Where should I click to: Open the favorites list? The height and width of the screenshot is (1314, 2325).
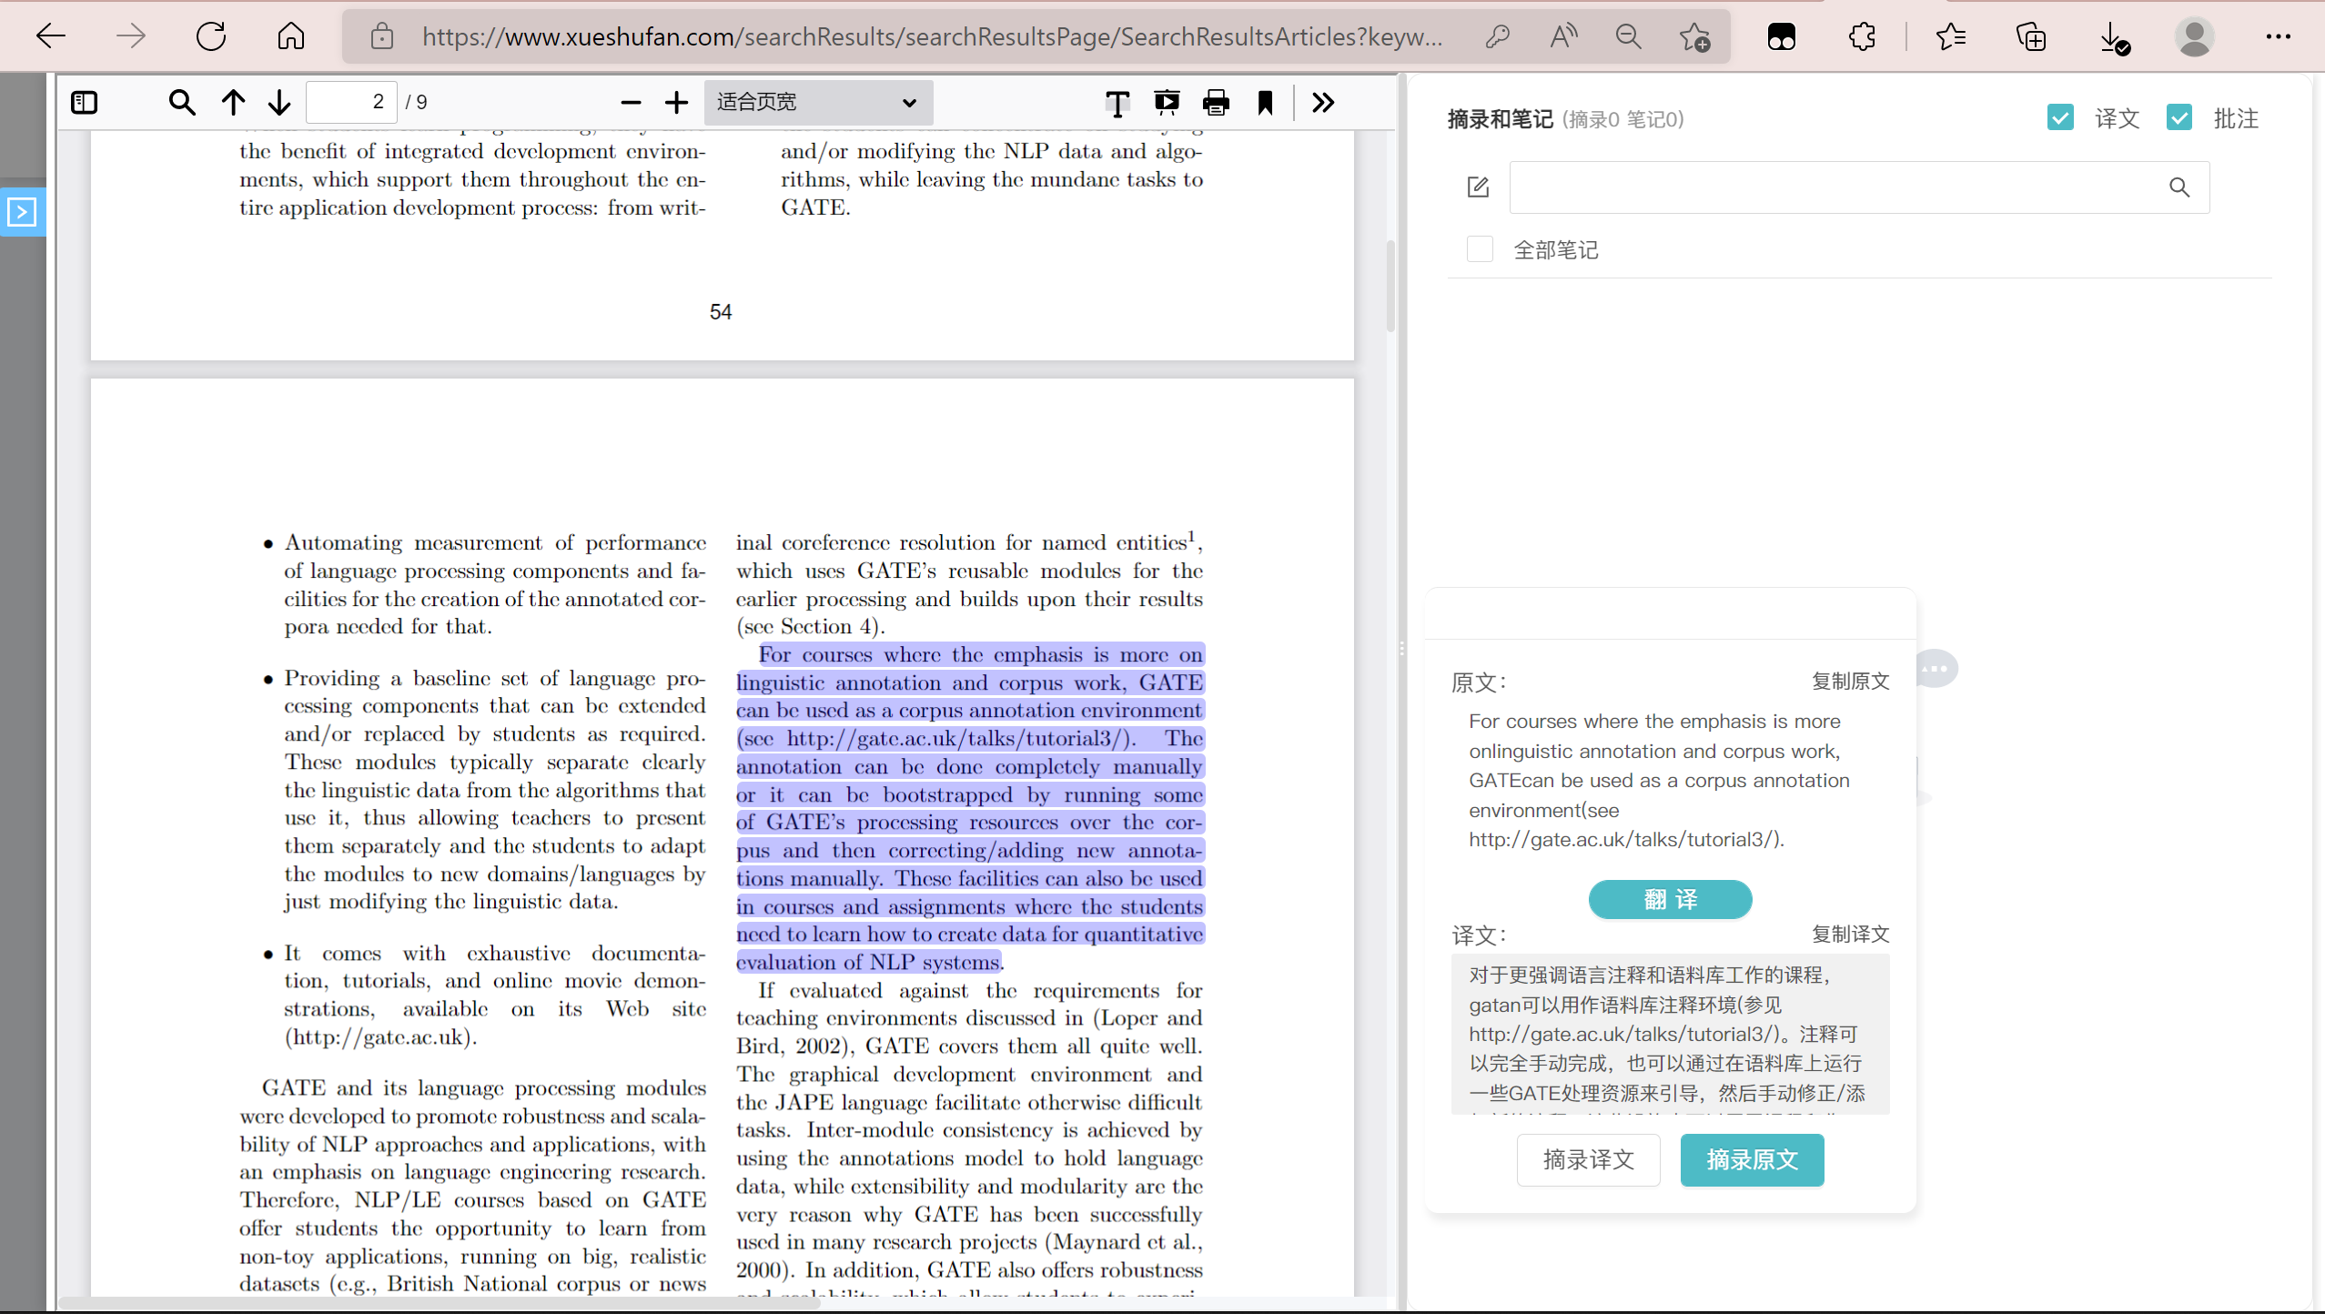coord(1951,36)
